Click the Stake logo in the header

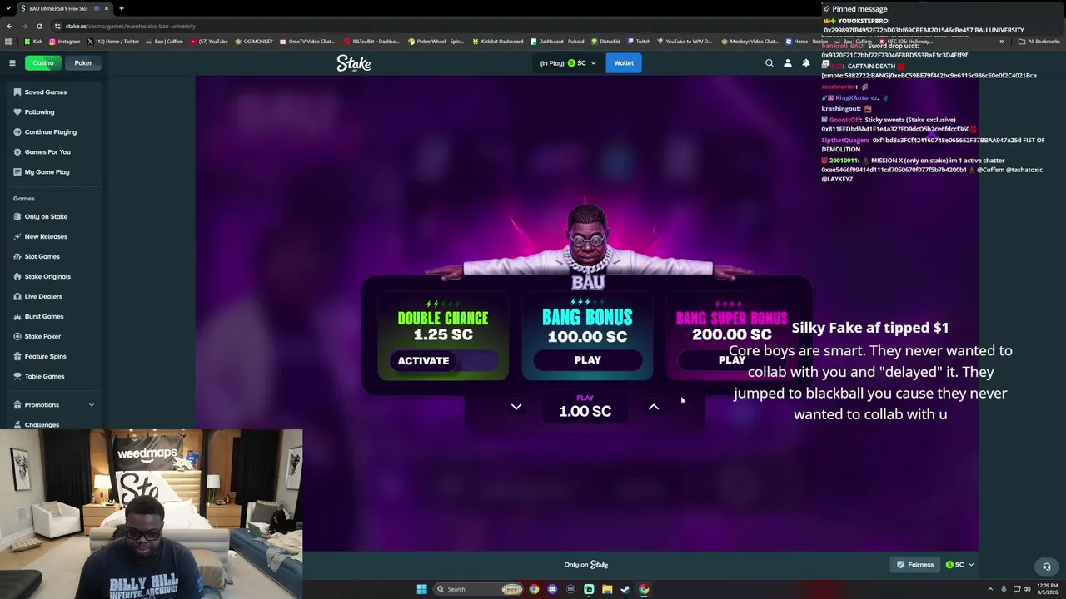click(354, 63)
